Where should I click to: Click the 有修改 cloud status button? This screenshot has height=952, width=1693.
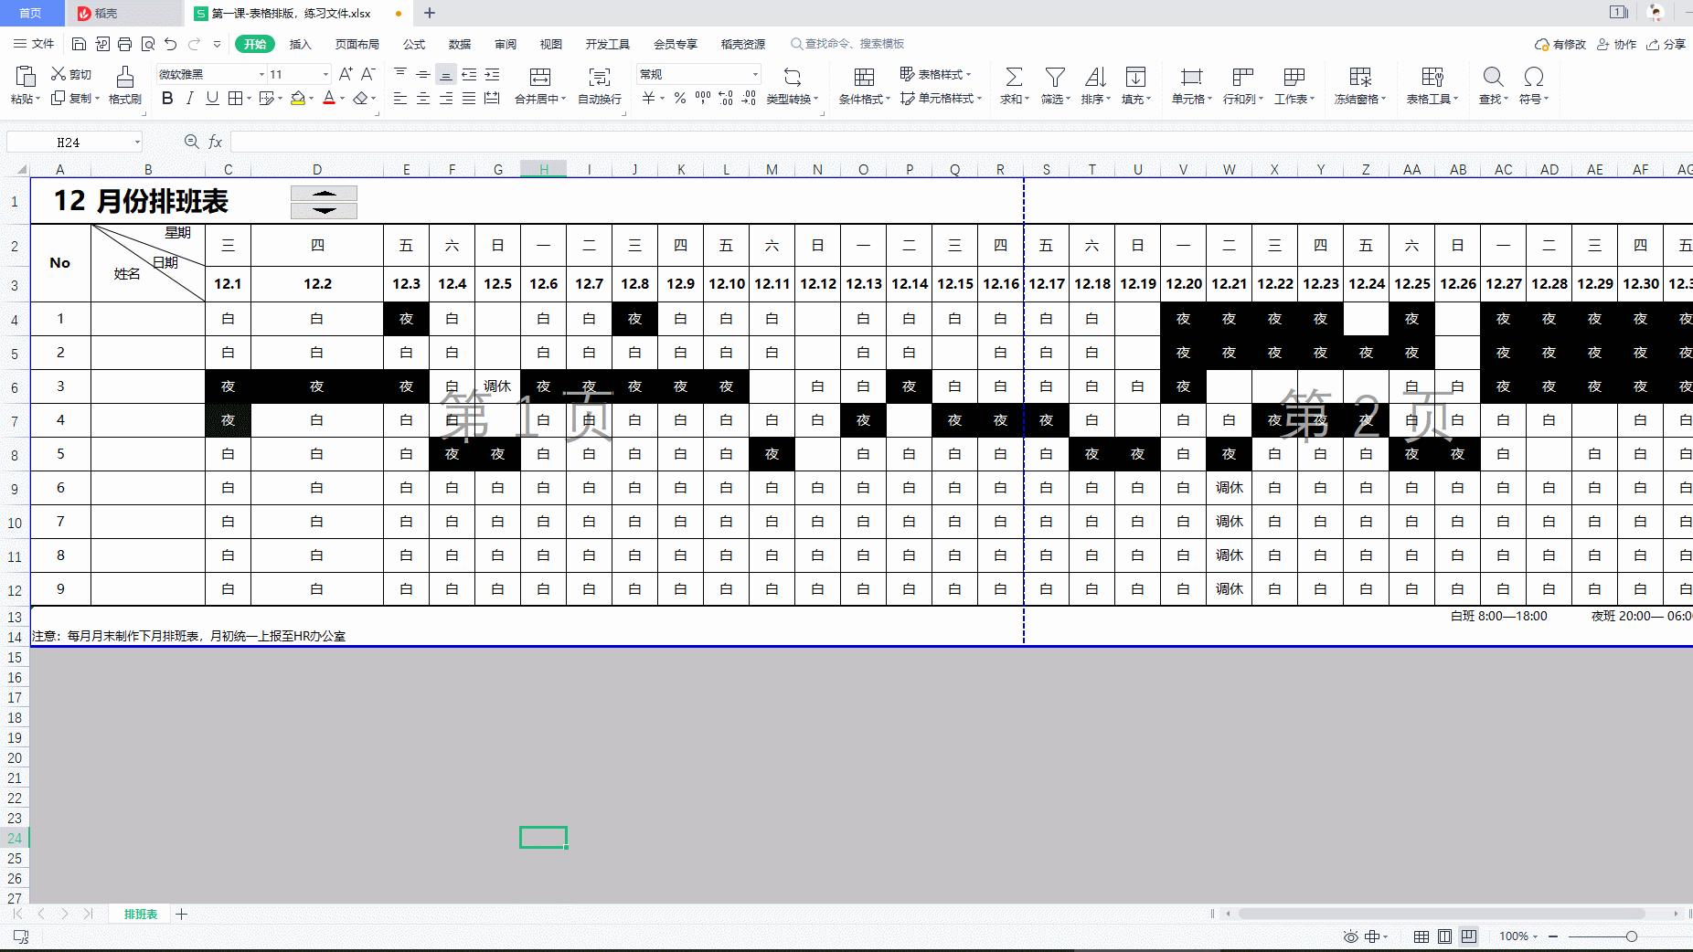tap(1560, 44)
